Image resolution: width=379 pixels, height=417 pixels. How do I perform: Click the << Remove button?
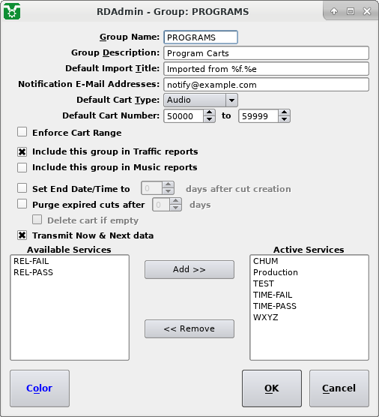tap(189, 329)
